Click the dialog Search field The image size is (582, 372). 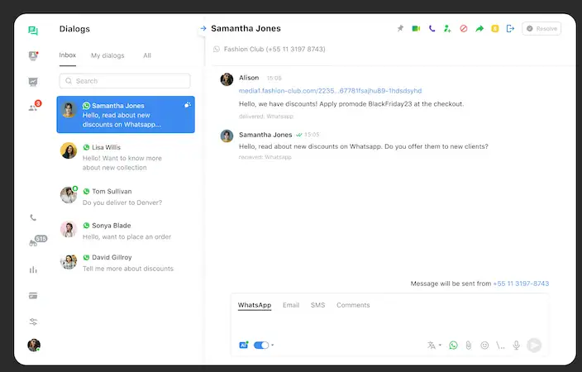click(x=126, y=81)
